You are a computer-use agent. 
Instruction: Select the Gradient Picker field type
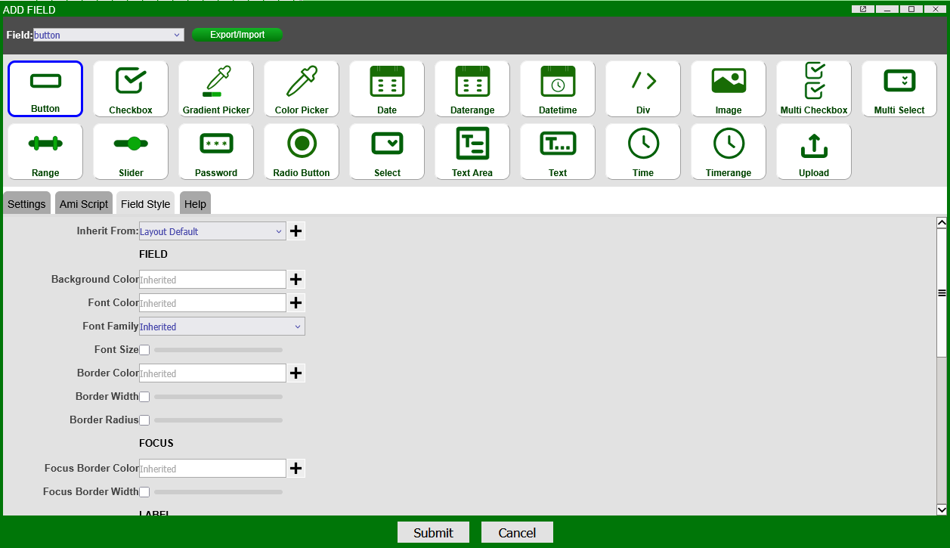click(216, 88)
